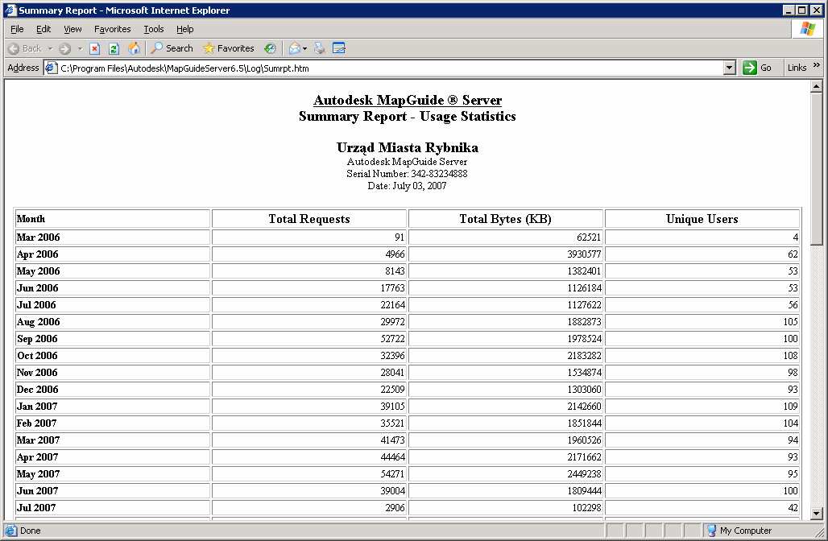The image size is (828, 541).
Task: Stop loading the page
Action: tap(94, 48)
